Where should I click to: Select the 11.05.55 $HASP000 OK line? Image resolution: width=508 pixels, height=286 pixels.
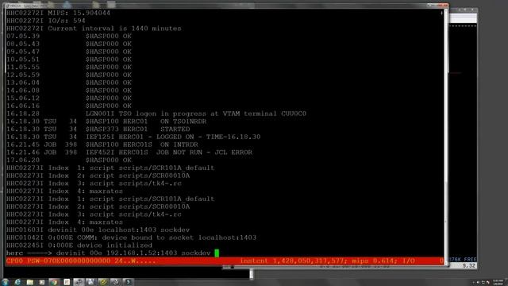pyautogui.click(x=69, y=67)
